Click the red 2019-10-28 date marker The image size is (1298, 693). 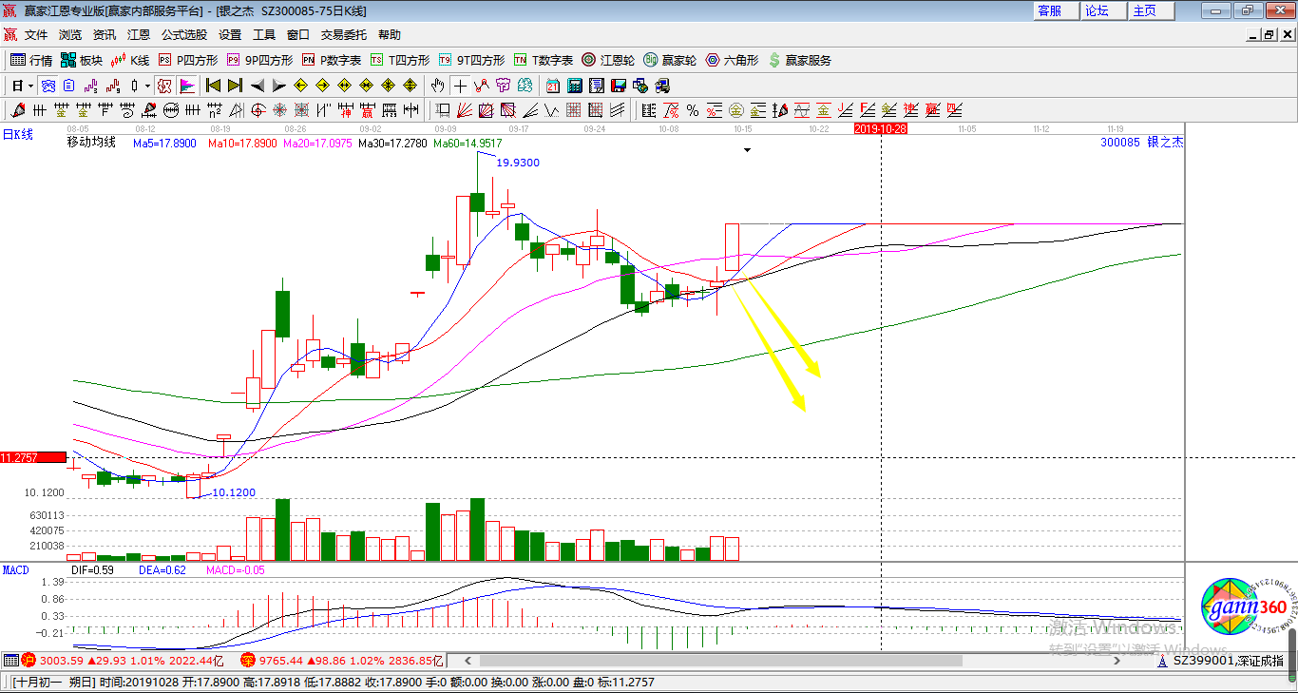[x=881, y=128]
